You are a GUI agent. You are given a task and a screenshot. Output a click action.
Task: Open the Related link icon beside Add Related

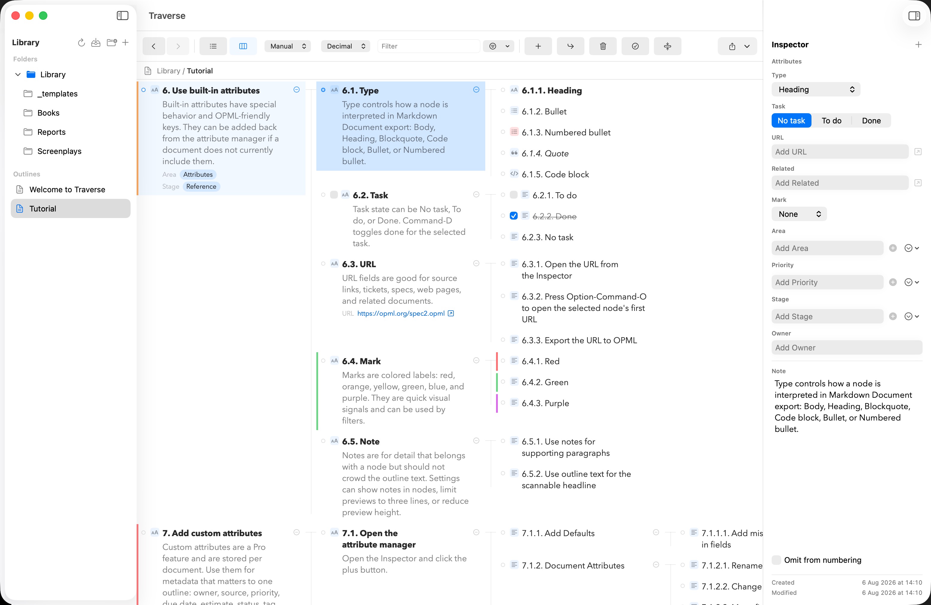tap(918, 183)
